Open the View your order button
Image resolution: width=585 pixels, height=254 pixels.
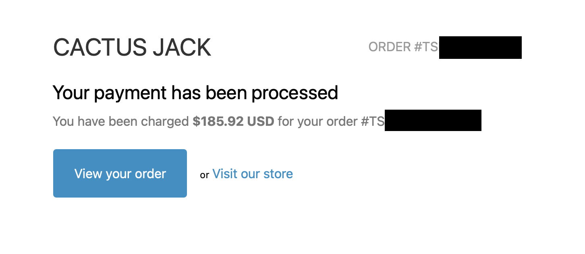(120, 173)
